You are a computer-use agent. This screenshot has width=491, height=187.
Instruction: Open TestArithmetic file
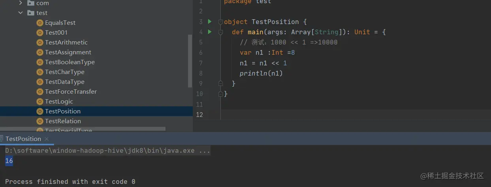click(x=66, y=43)
